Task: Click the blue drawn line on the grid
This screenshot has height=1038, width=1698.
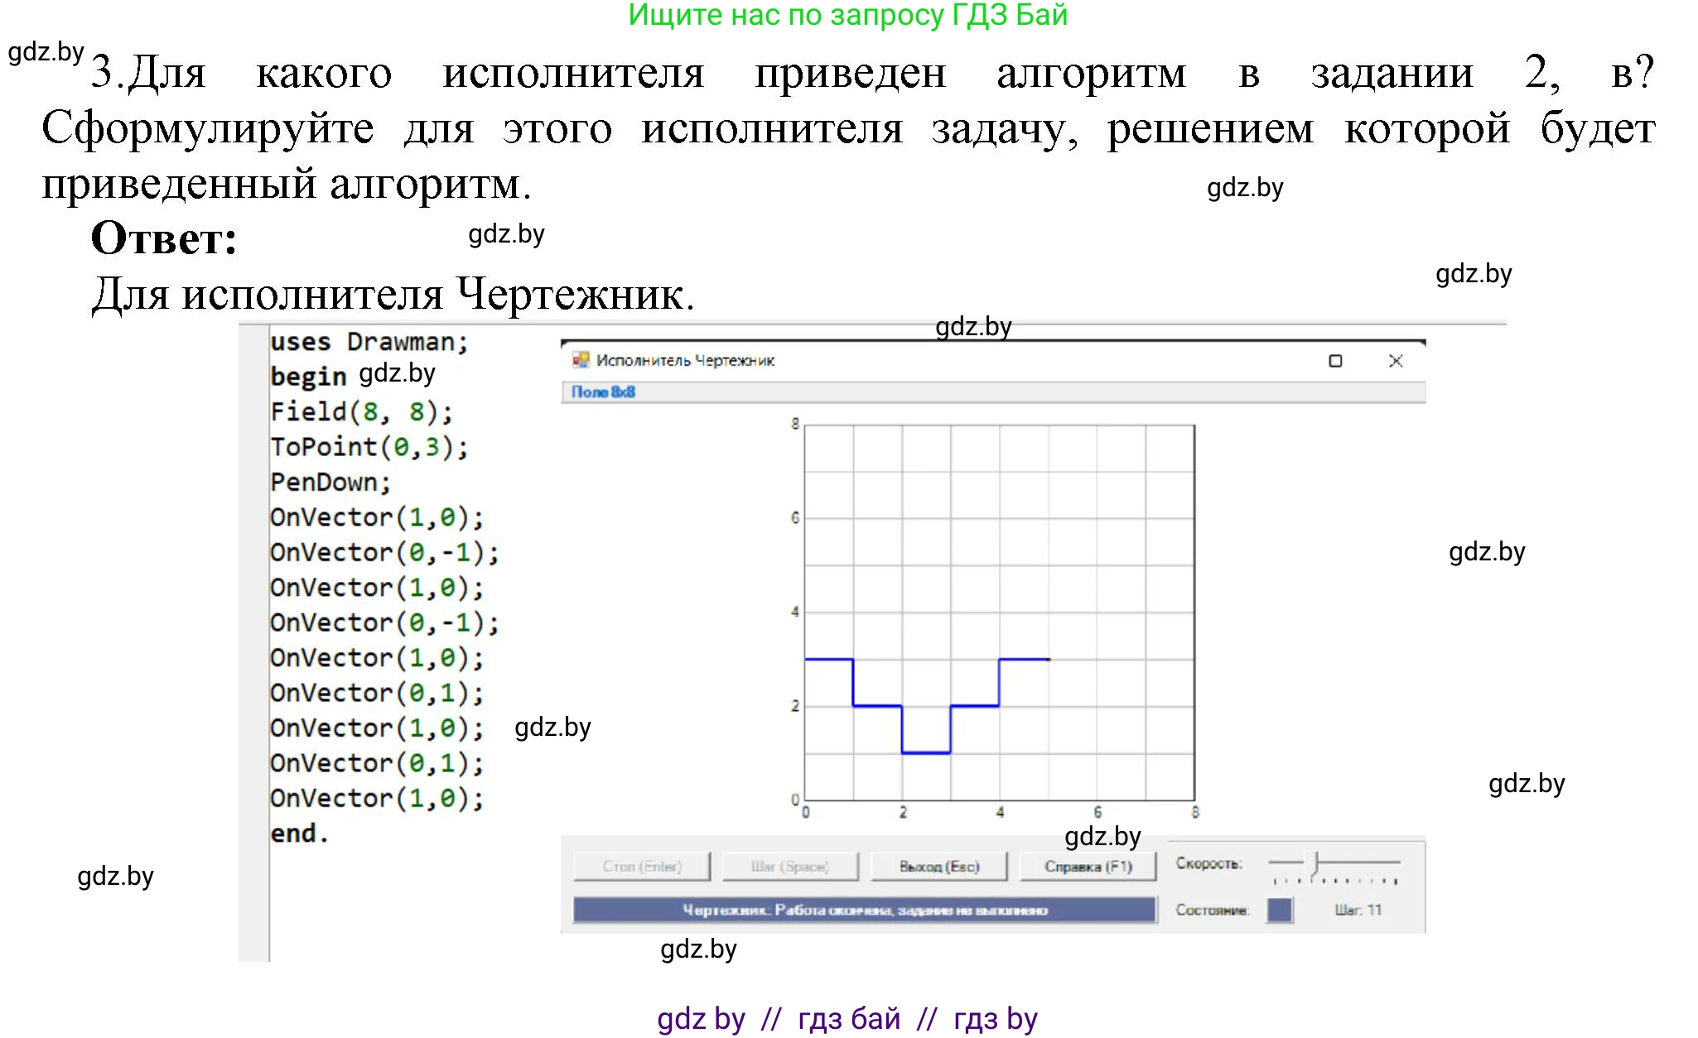Action: (x=926, y=752)
